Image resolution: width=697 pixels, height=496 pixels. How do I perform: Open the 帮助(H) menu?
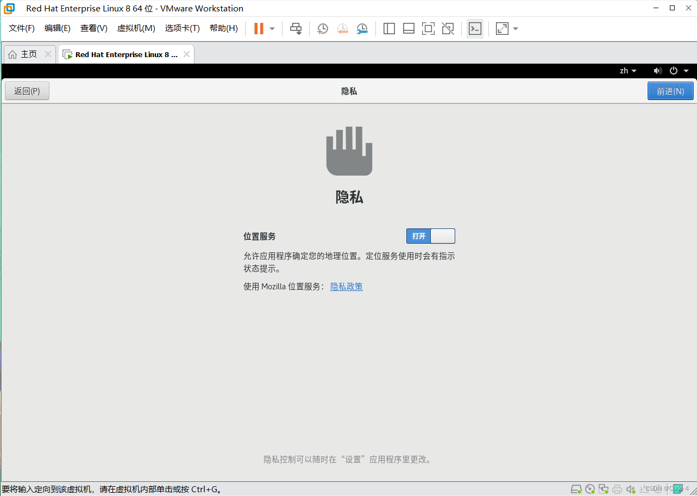(224, 28)
